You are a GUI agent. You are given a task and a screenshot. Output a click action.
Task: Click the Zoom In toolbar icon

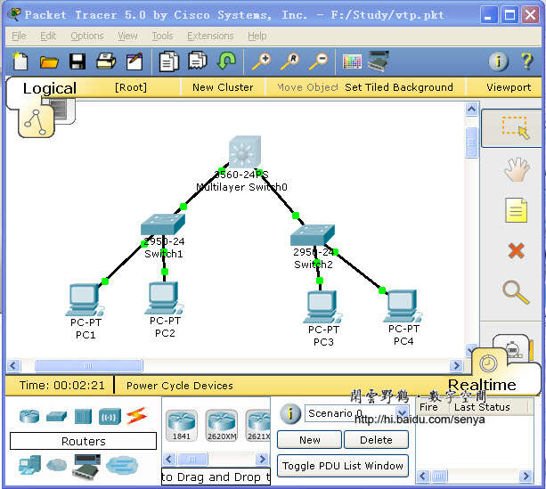click(261, 61)
